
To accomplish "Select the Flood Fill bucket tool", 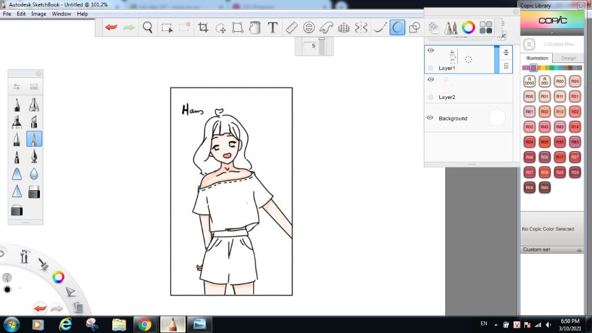I will click(x=255, y=27).
